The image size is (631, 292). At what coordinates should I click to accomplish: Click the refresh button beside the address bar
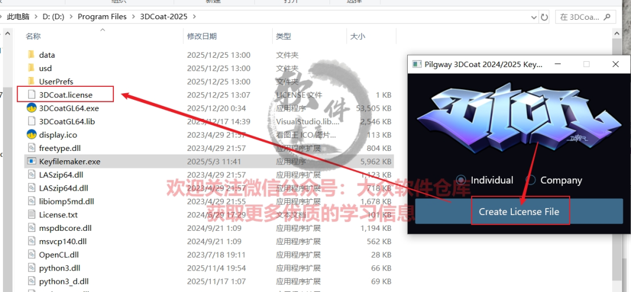(x=544, y=17)
